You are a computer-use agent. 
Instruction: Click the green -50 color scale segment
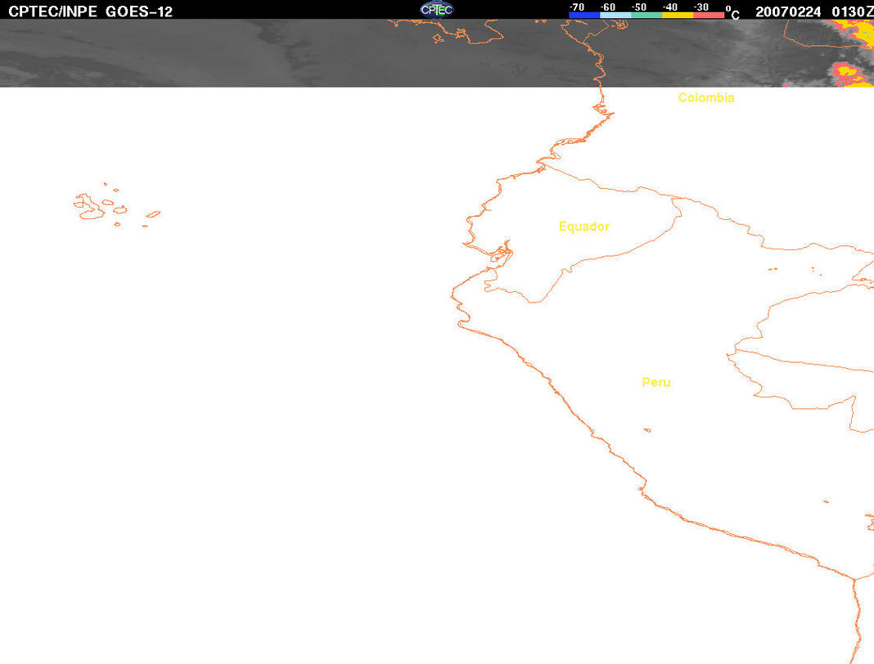click(x=646, y=15)
